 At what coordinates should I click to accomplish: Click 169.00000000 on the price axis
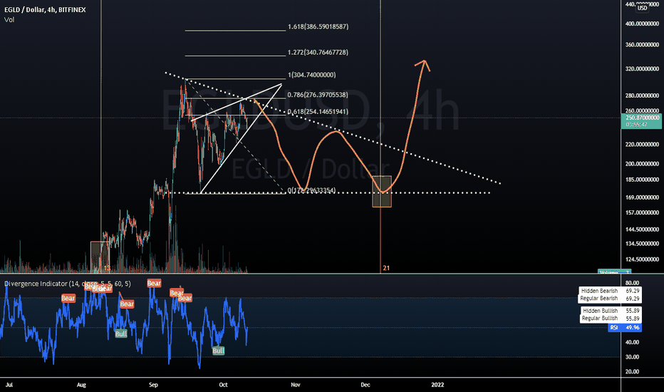[642, 197]
